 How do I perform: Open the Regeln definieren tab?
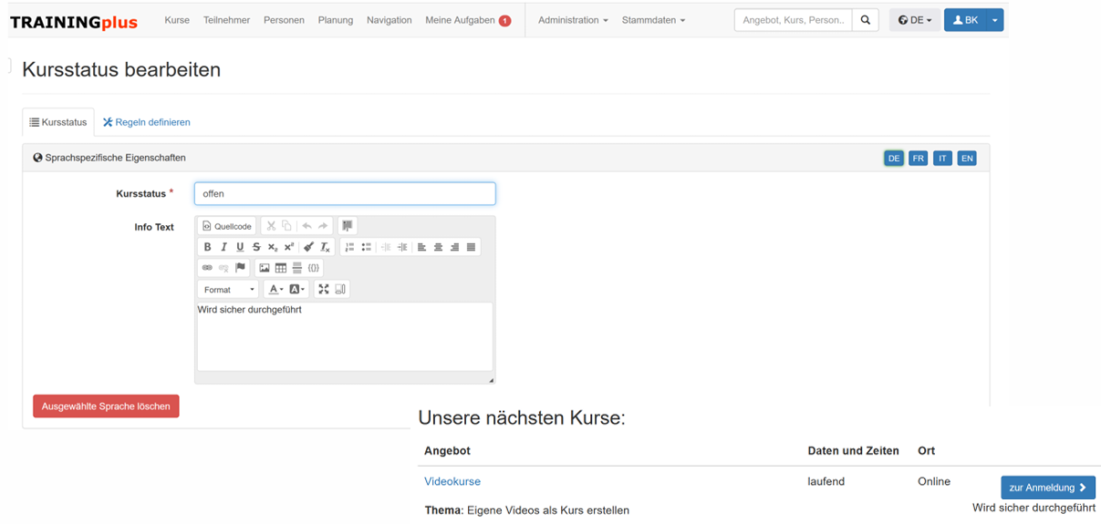[x=146, y=122]
